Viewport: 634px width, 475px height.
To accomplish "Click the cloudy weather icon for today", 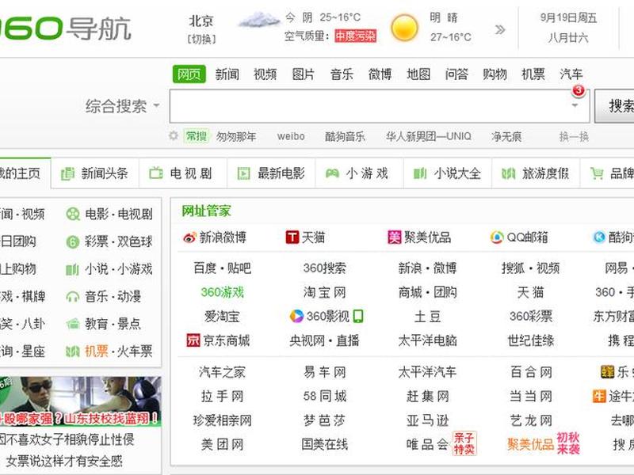I will point(259,19).
